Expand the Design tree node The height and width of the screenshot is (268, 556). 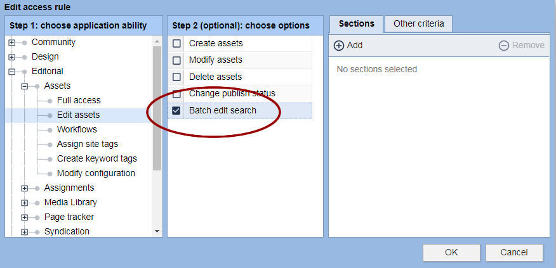pyautogui.click(x=12, y=57)
